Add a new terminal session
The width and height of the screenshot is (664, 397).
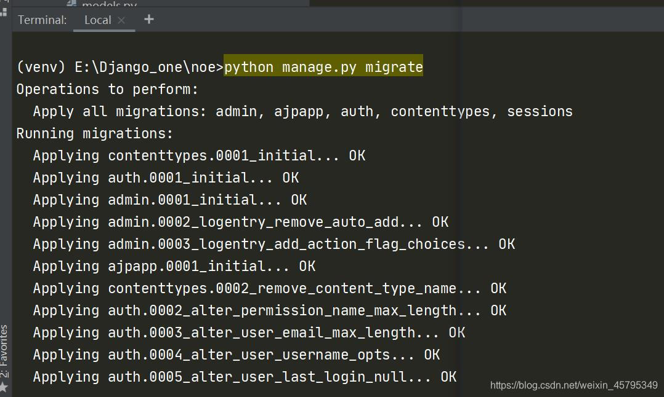(148, 19)
